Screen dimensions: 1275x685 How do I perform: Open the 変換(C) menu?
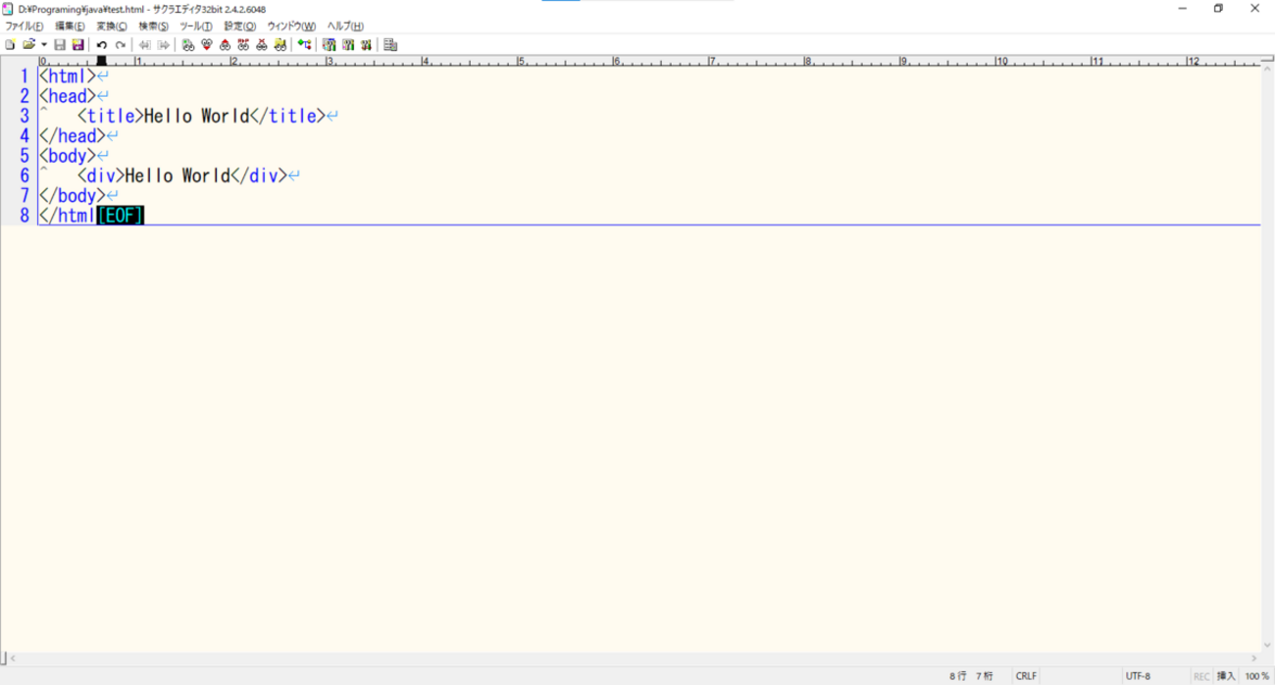[x=112, y=26]
